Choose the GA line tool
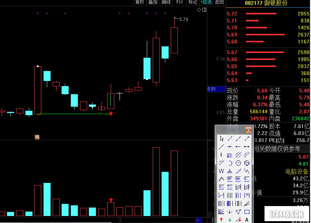 [238, 179]
